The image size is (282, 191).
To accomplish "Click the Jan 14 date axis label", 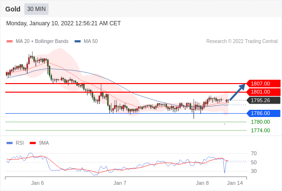I will (235, 183).
